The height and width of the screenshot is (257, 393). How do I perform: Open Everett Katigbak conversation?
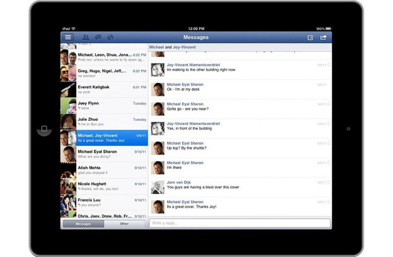click(x=104, y=89)
